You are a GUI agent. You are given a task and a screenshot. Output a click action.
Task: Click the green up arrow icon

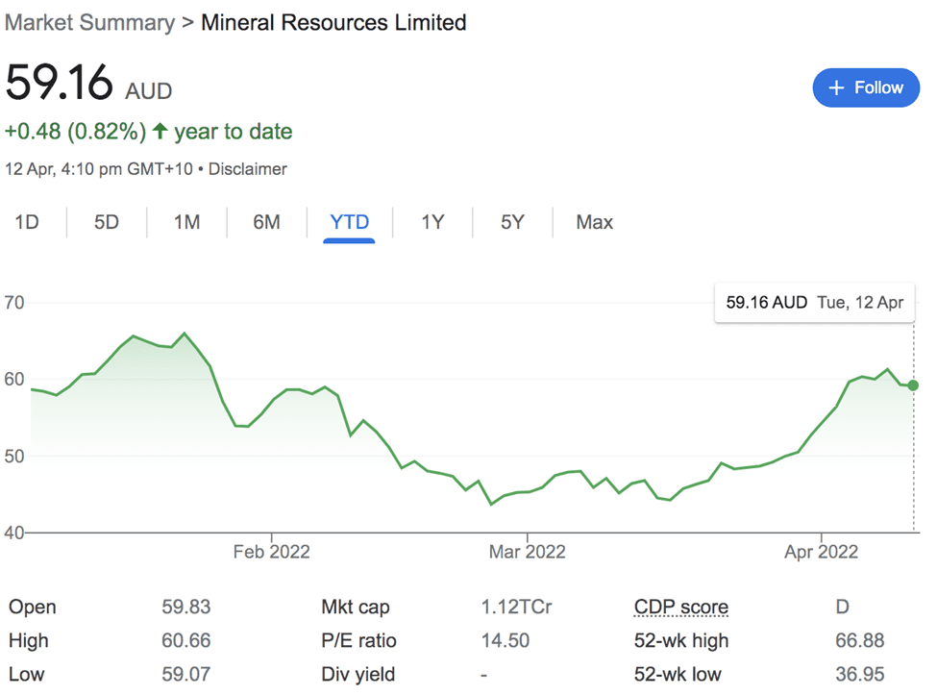pyautogui.click(x=160, y=131)
